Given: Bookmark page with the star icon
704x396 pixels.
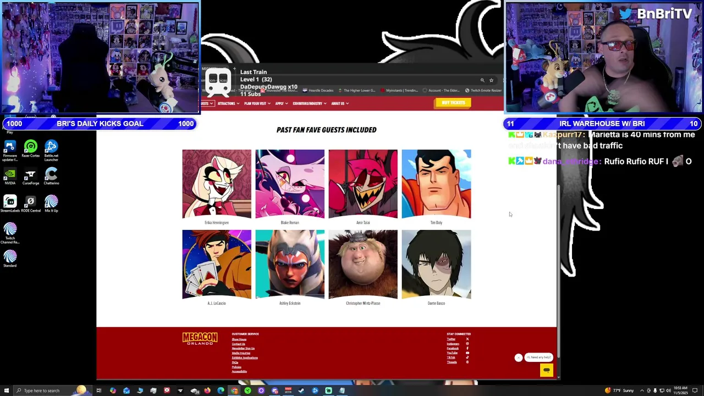Looking at the screenshot, I should (491, 80).
